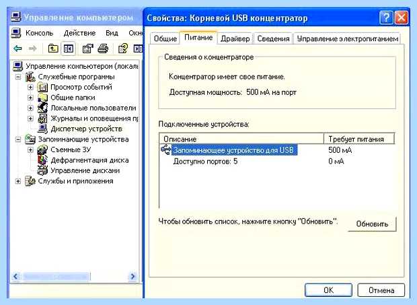This screenshot has width=417, height=305.
Task: Select the Питание tab
Action: click(x=198, y=38)
